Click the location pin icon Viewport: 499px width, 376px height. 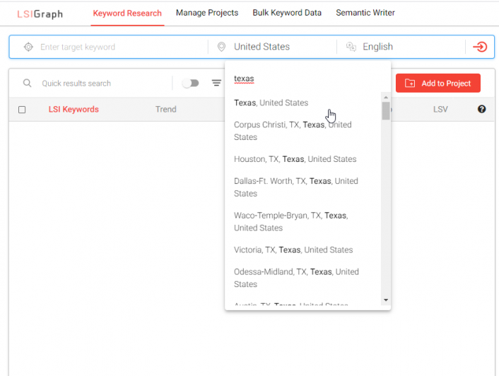pos(221,47)
